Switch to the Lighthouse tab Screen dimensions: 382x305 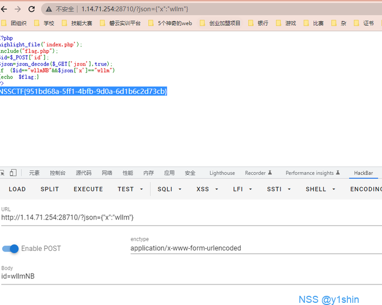222,173
